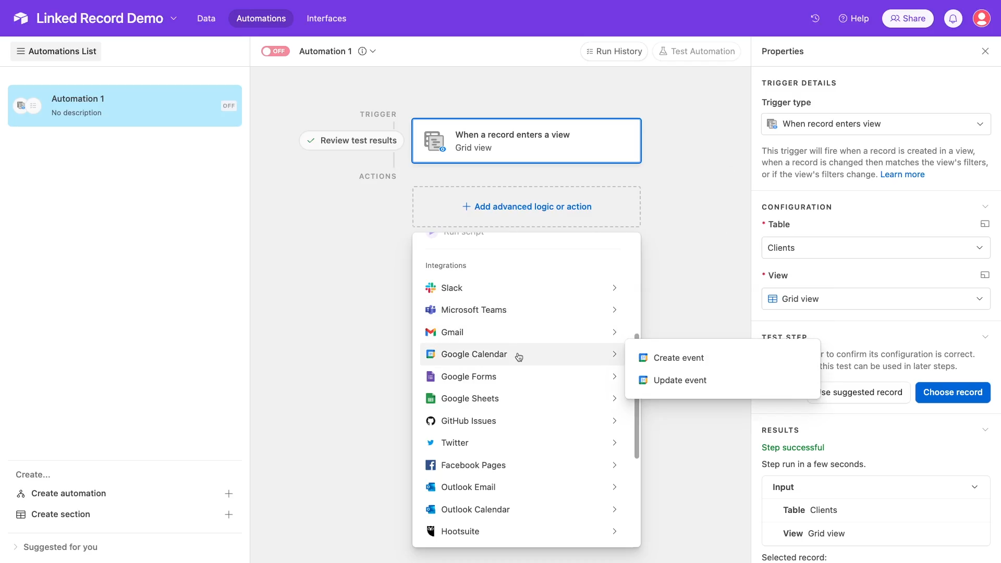Switch to the Interfaces tab
The image size is (1001, 563).
pos(326,18)
